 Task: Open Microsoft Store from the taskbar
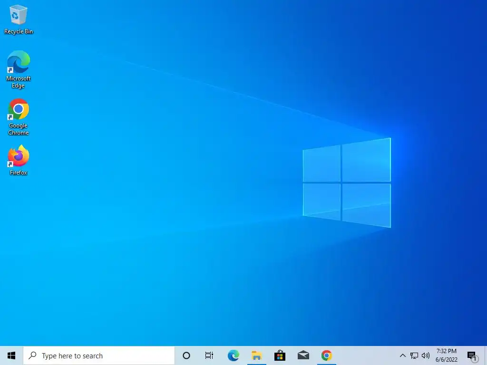[280, 355]
